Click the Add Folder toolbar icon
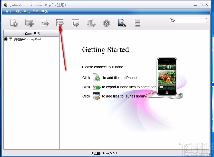 coord(29,23)
